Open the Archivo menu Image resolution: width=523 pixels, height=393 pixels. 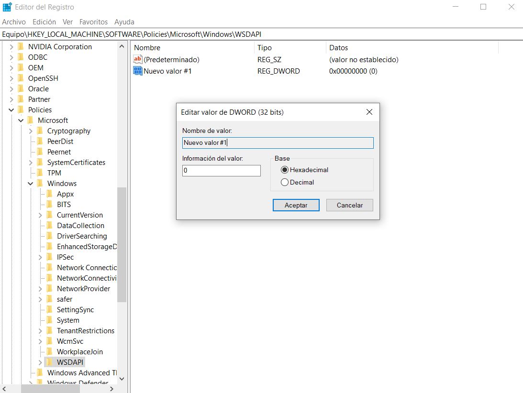click(x=14, y=22)
